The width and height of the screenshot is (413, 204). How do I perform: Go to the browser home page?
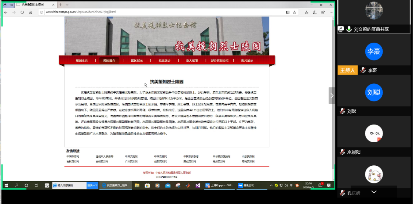click(x=31, y=12)
